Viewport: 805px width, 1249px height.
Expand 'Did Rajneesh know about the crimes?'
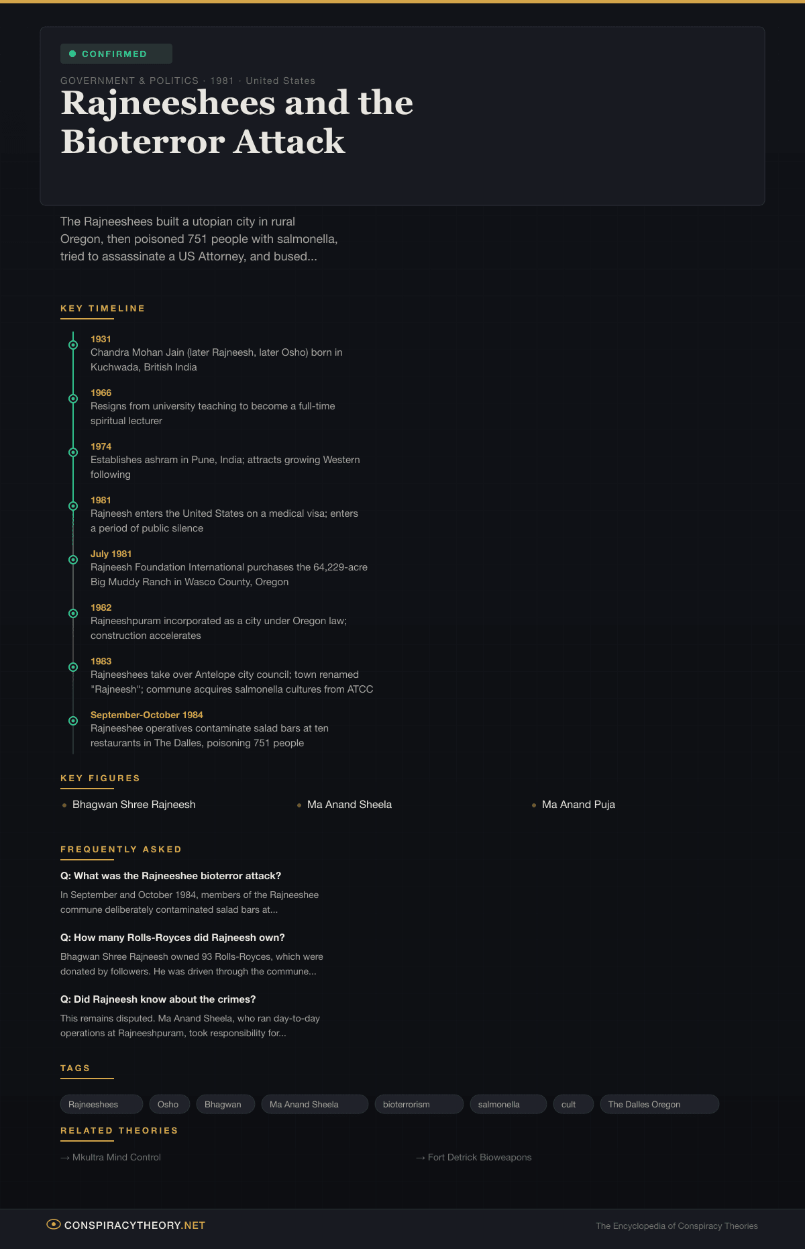[158, 999]
